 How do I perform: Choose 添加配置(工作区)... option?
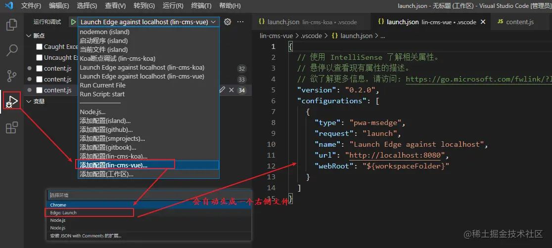[148, 174]
